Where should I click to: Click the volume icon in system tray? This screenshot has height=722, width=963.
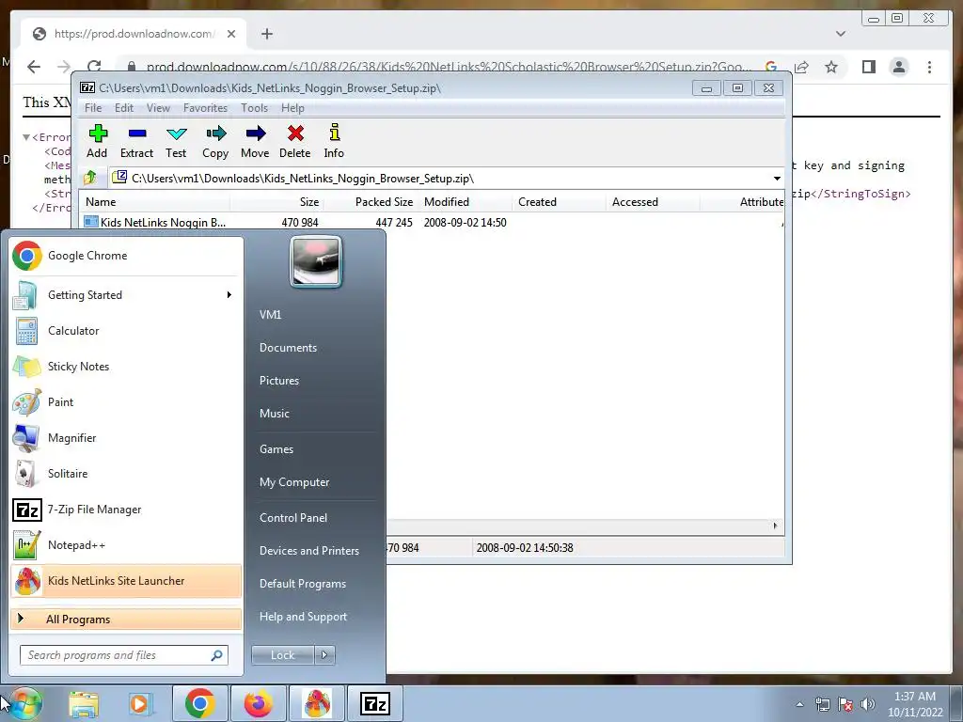tap(867, 704)
